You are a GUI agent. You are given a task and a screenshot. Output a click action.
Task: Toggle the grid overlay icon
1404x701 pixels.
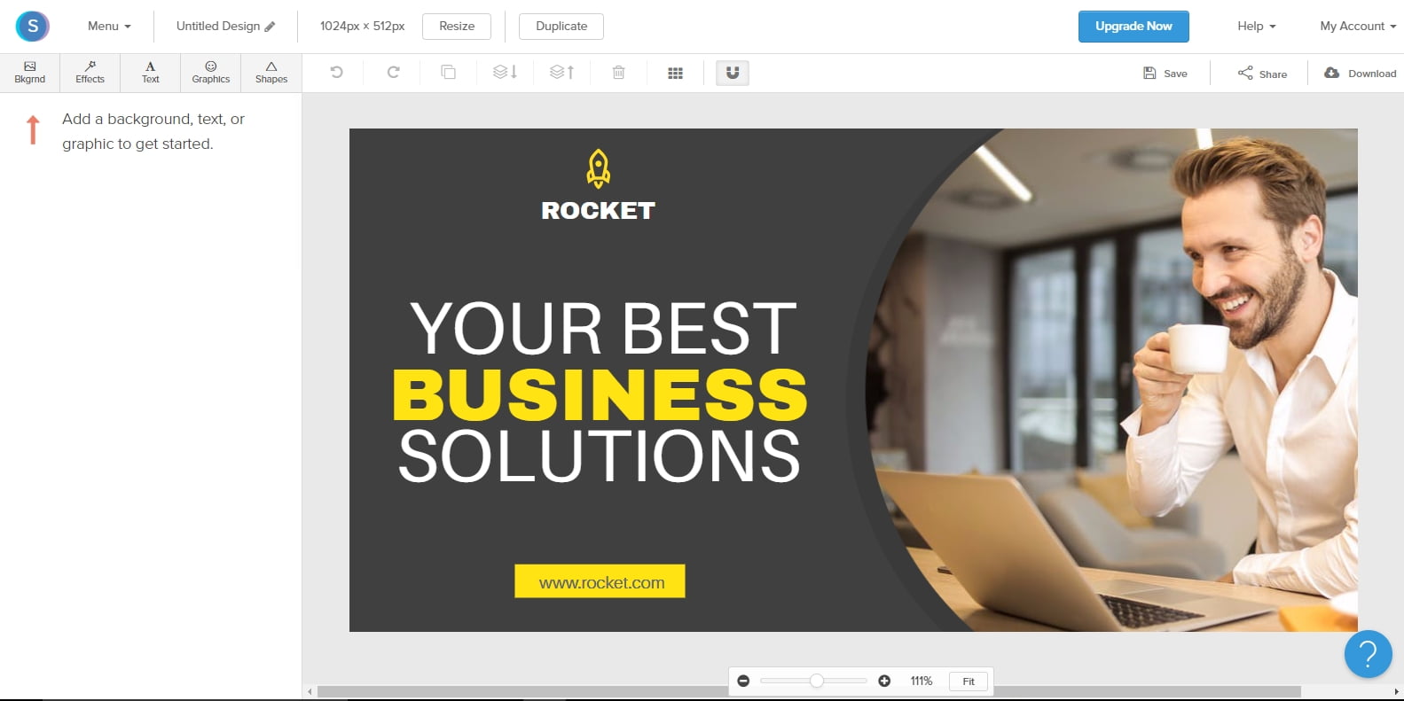[675, 74]
